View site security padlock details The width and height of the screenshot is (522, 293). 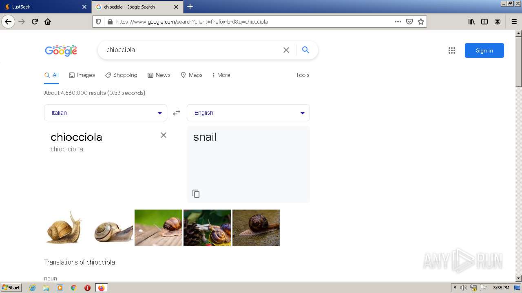point(109,22)
